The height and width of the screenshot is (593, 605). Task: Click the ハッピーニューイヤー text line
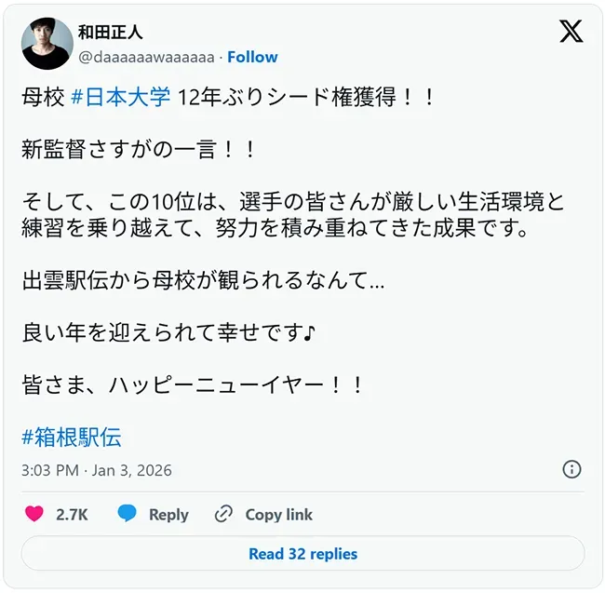[x=193, y=384]
